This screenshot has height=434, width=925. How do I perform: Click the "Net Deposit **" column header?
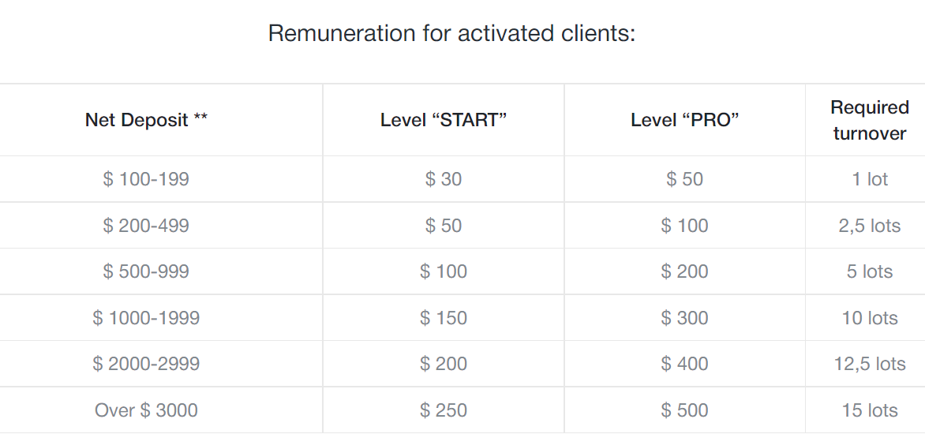146,120
